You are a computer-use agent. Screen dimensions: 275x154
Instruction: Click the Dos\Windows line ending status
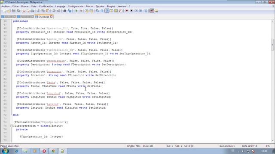pos(227,146)
